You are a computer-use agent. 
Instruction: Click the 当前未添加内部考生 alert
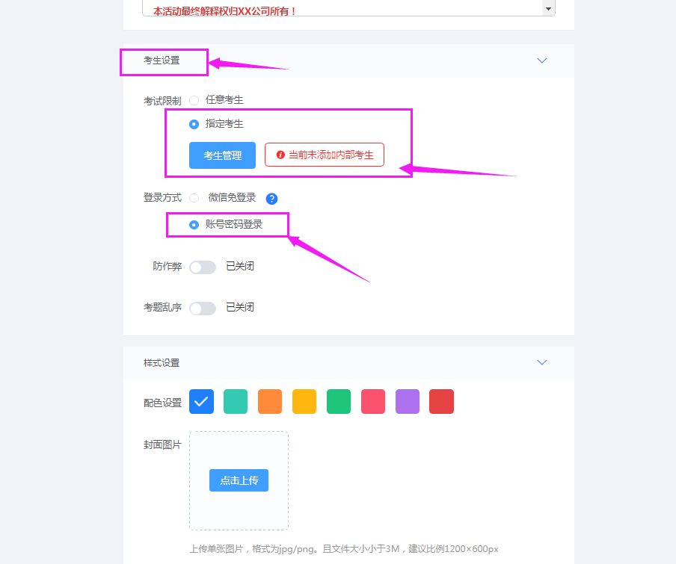coord(325,155)
